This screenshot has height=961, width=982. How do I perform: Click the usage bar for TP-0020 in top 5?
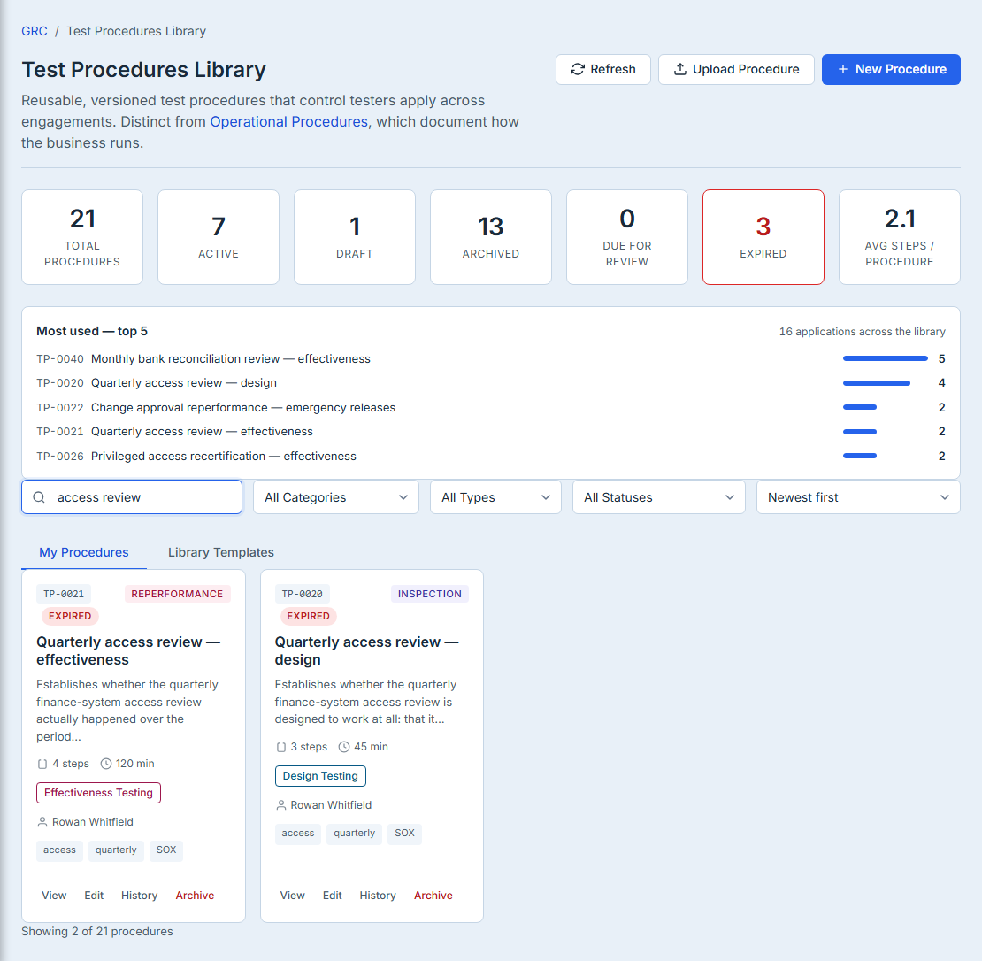(876, 383)
